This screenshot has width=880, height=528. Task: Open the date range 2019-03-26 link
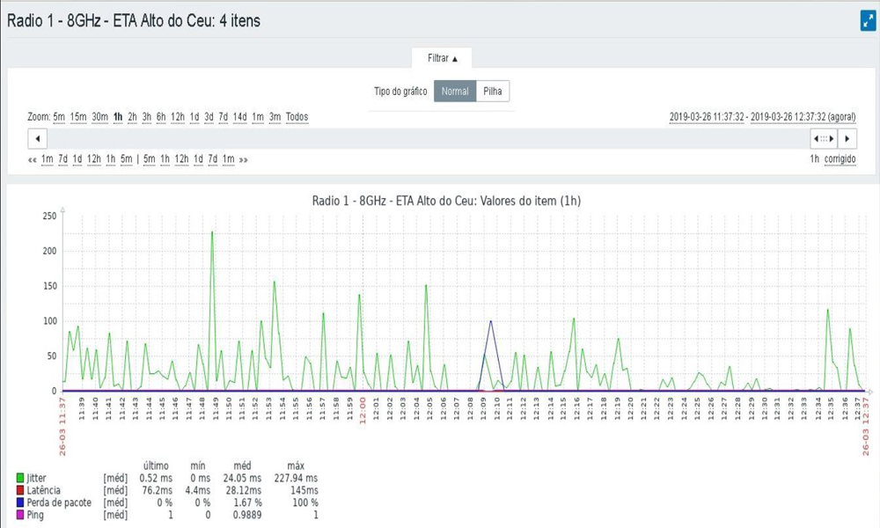pyautogui.click(x=762, y=117)
